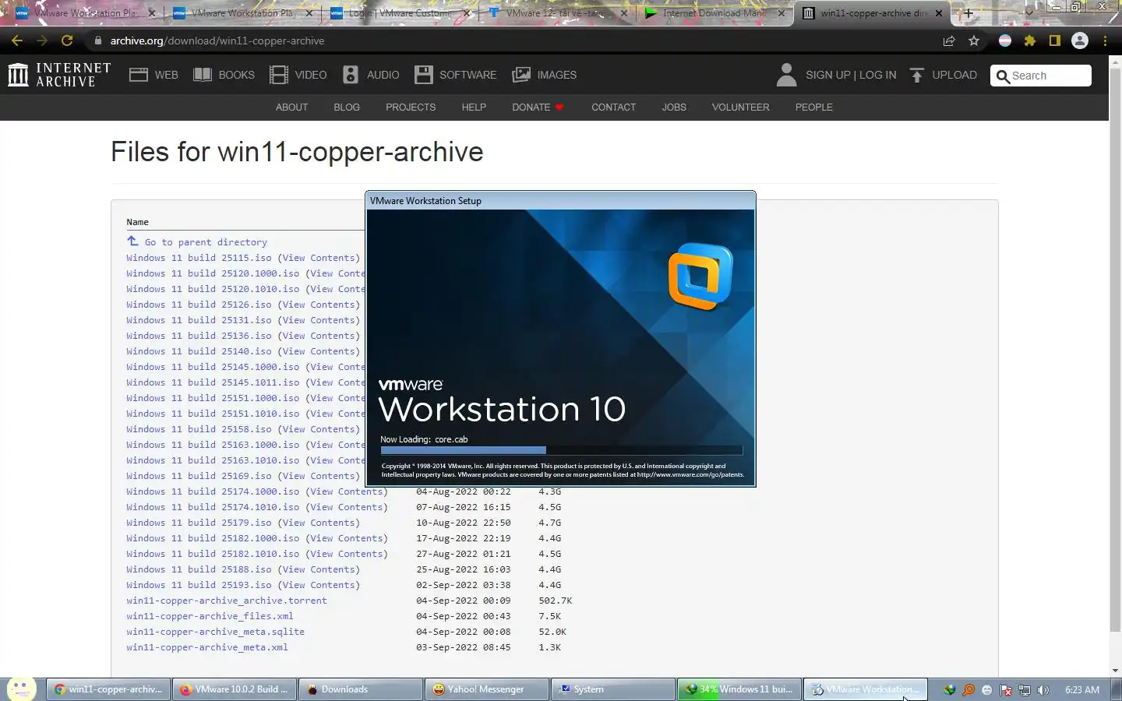The width and height of the screenshot is (1122, 701).
Task: Click the Windows Start orb
Action: pos(21,689)
